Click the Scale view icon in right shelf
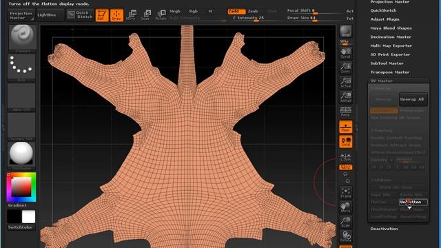 [346, 222]
